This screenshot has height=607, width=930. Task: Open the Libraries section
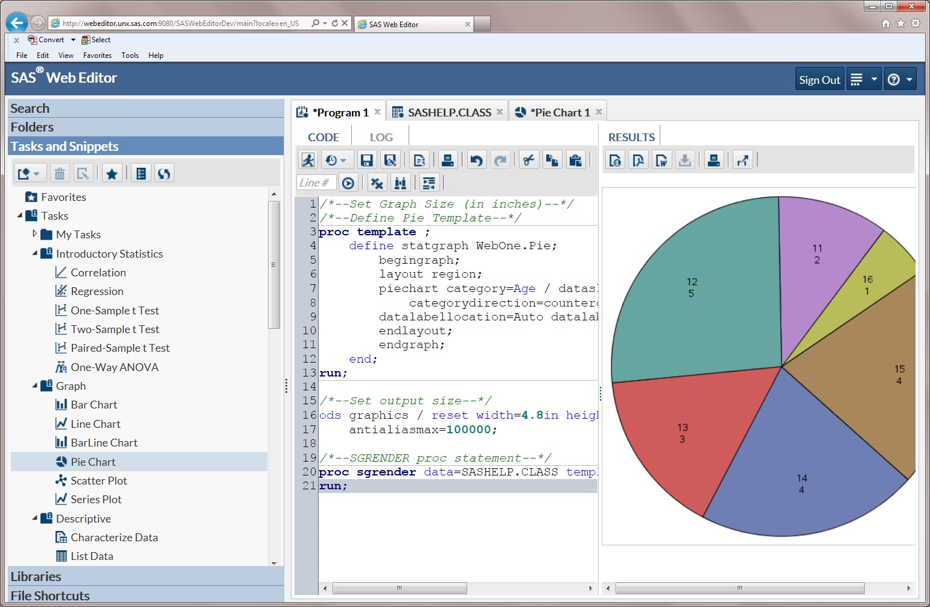[36, 576]
